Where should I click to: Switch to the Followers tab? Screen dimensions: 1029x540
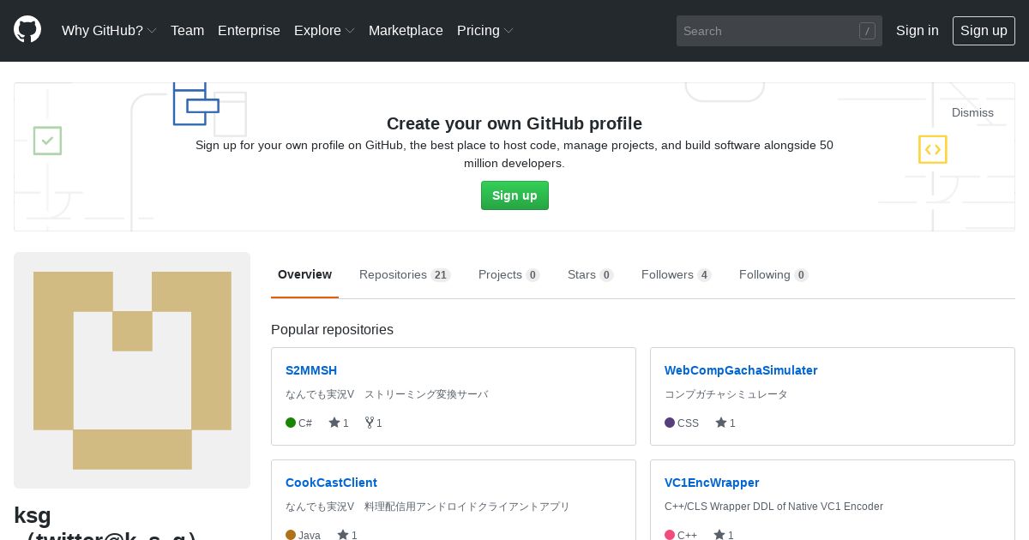pos(676,274)
